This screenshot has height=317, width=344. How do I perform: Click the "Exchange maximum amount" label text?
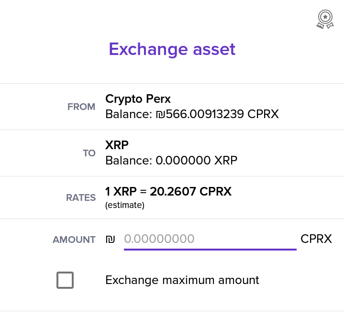tap(182, 280)
